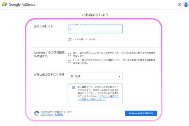Click the あなたのサイト label
This screenshot has height=126, width=189.
43,26
